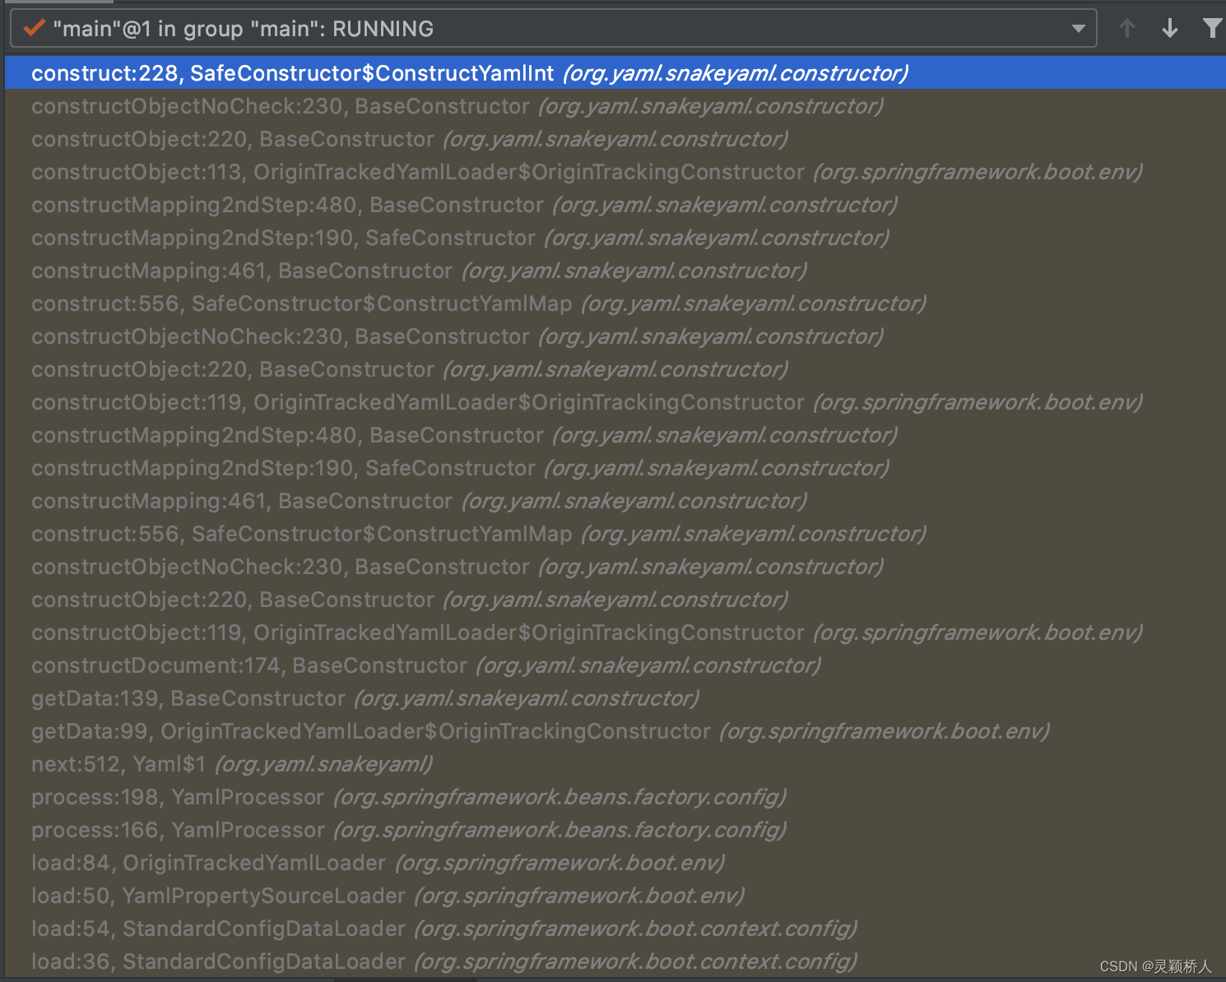Click the step up to previous frame arrow

(1126, 27)
